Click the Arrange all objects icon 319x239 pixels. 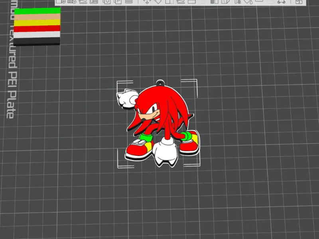(94, 2)
